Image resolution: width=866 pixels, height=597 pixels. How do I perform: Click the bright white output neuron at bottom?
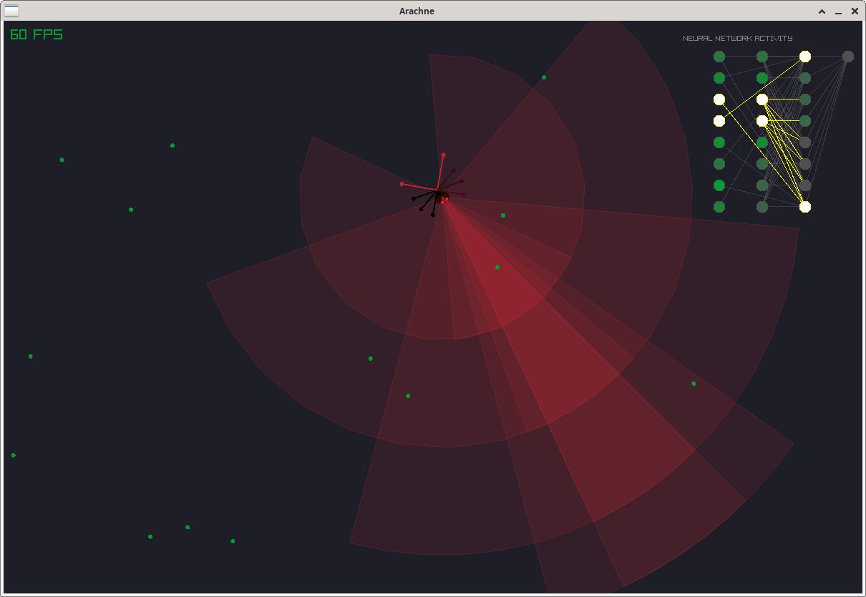805,207
